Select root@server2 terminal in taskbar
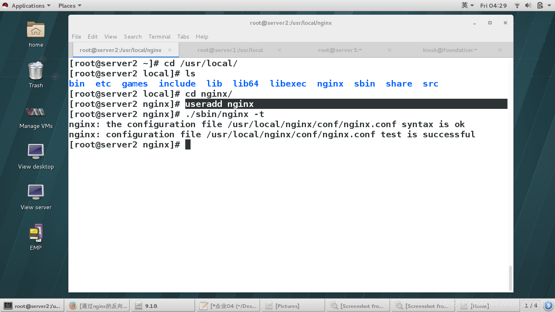The width and height of the screenshot is (555, 312). [x=32, y=306]
